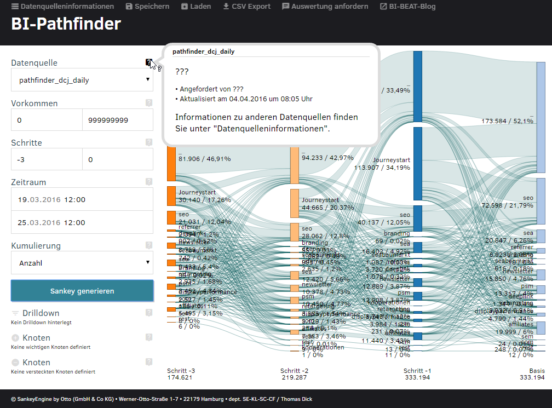Click help icon beside Kumulierung label
Viewport: 552px width, 408px height.
point(148,245)
